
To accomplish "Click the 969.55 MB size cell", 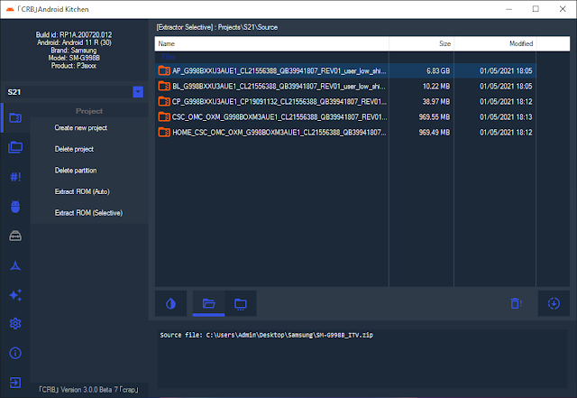I will click(x=435, y=117).
